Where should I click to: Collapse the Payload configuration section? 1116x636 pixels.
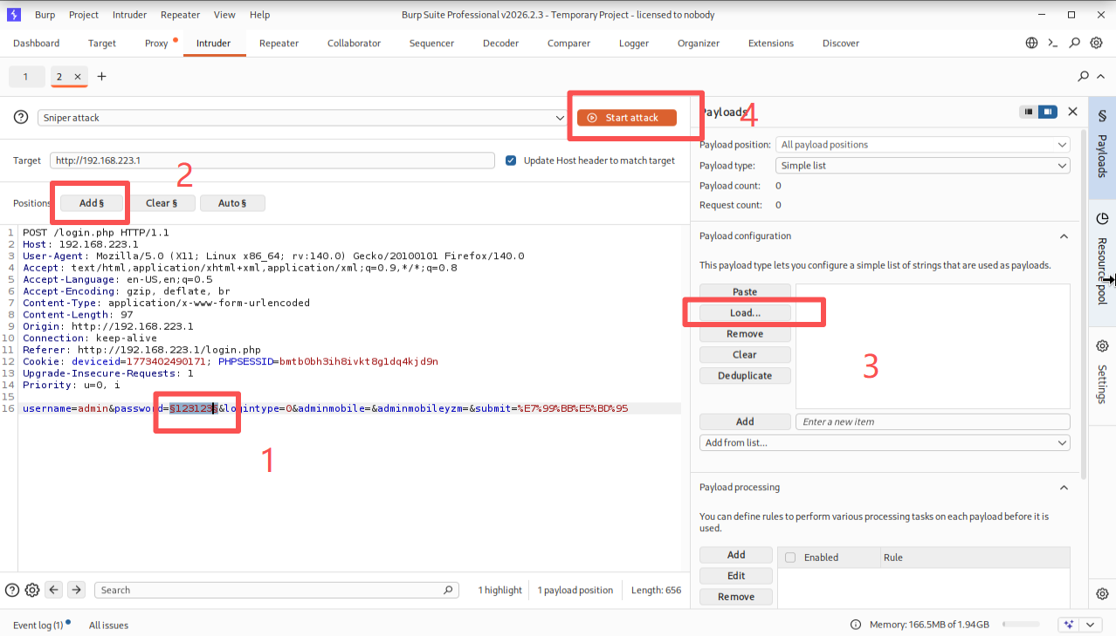tap(1064, 236)
